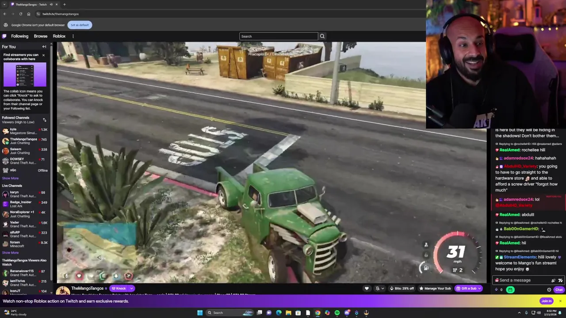Open the Roblox tab

point(59,36)
